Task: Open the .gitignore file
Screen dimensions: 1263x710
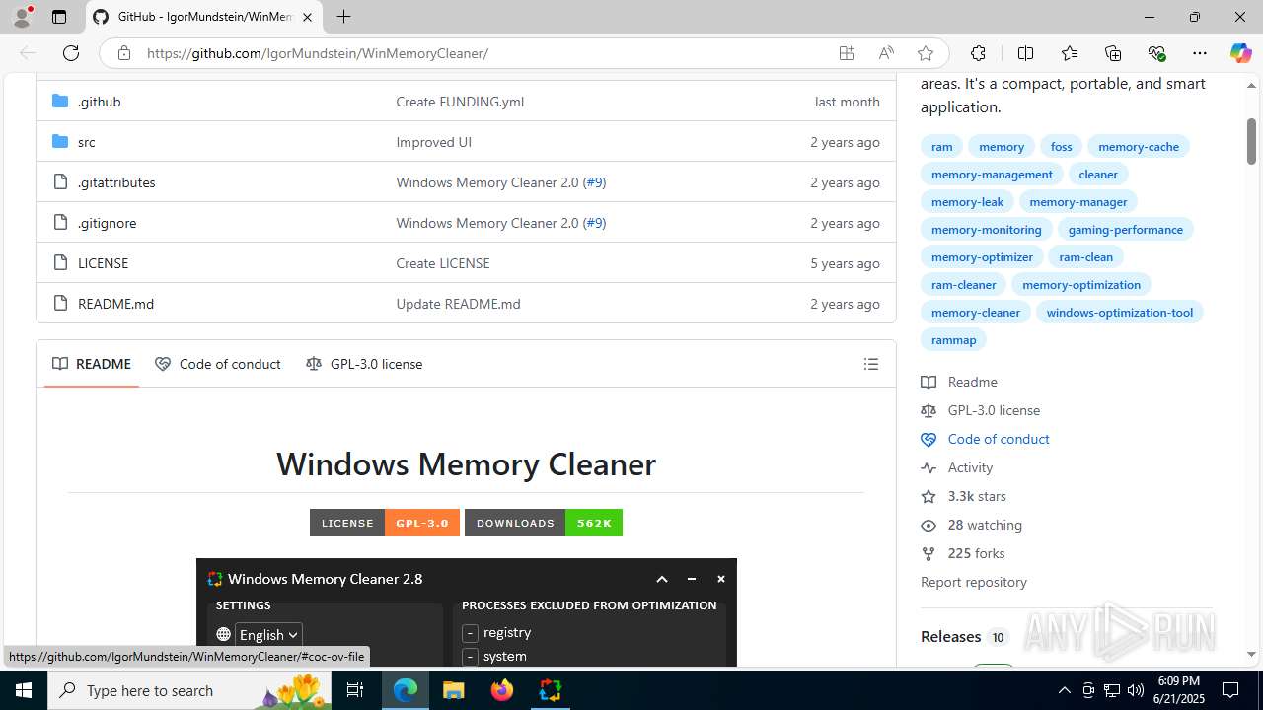Action: tap(107, 223)
